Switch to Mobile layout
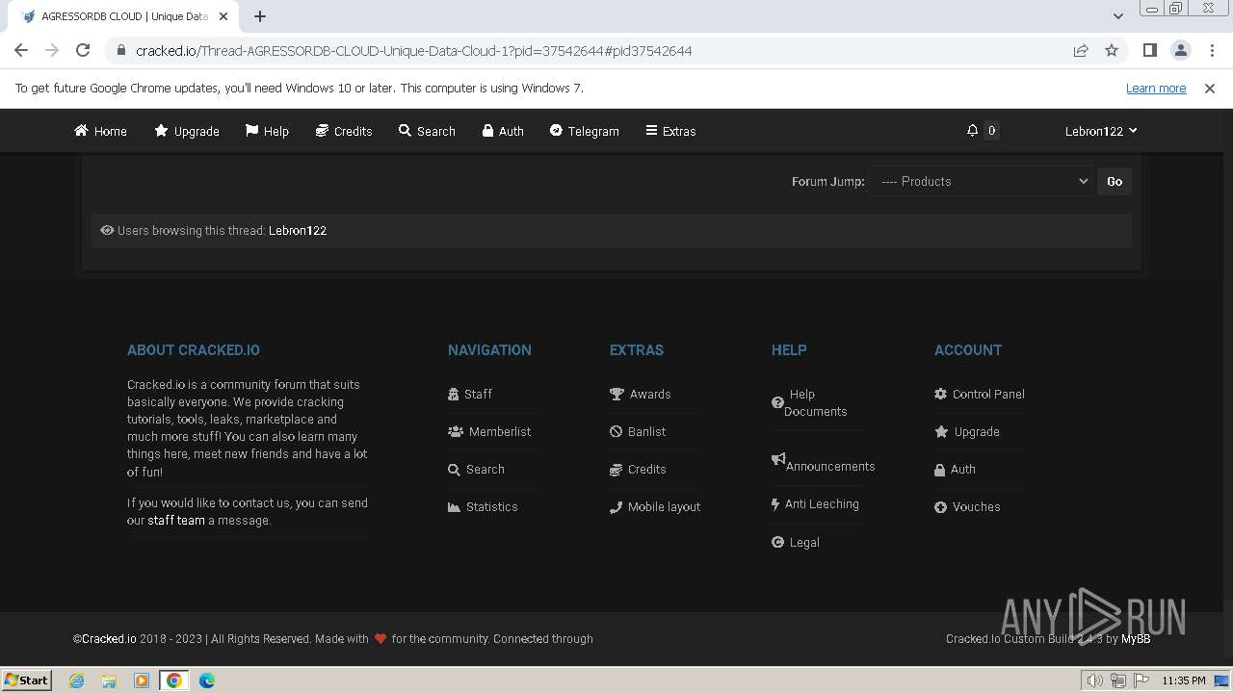Screen dimensions: 1233x693 pos(655,506)
